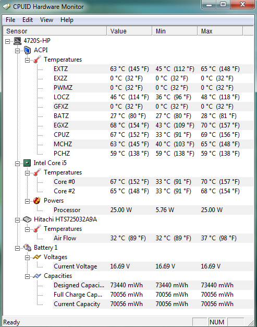The width and height of the screenshot is (257, 327).
Task: Collapse the ACPI tree branch
Action: click(x=18, y=51)
